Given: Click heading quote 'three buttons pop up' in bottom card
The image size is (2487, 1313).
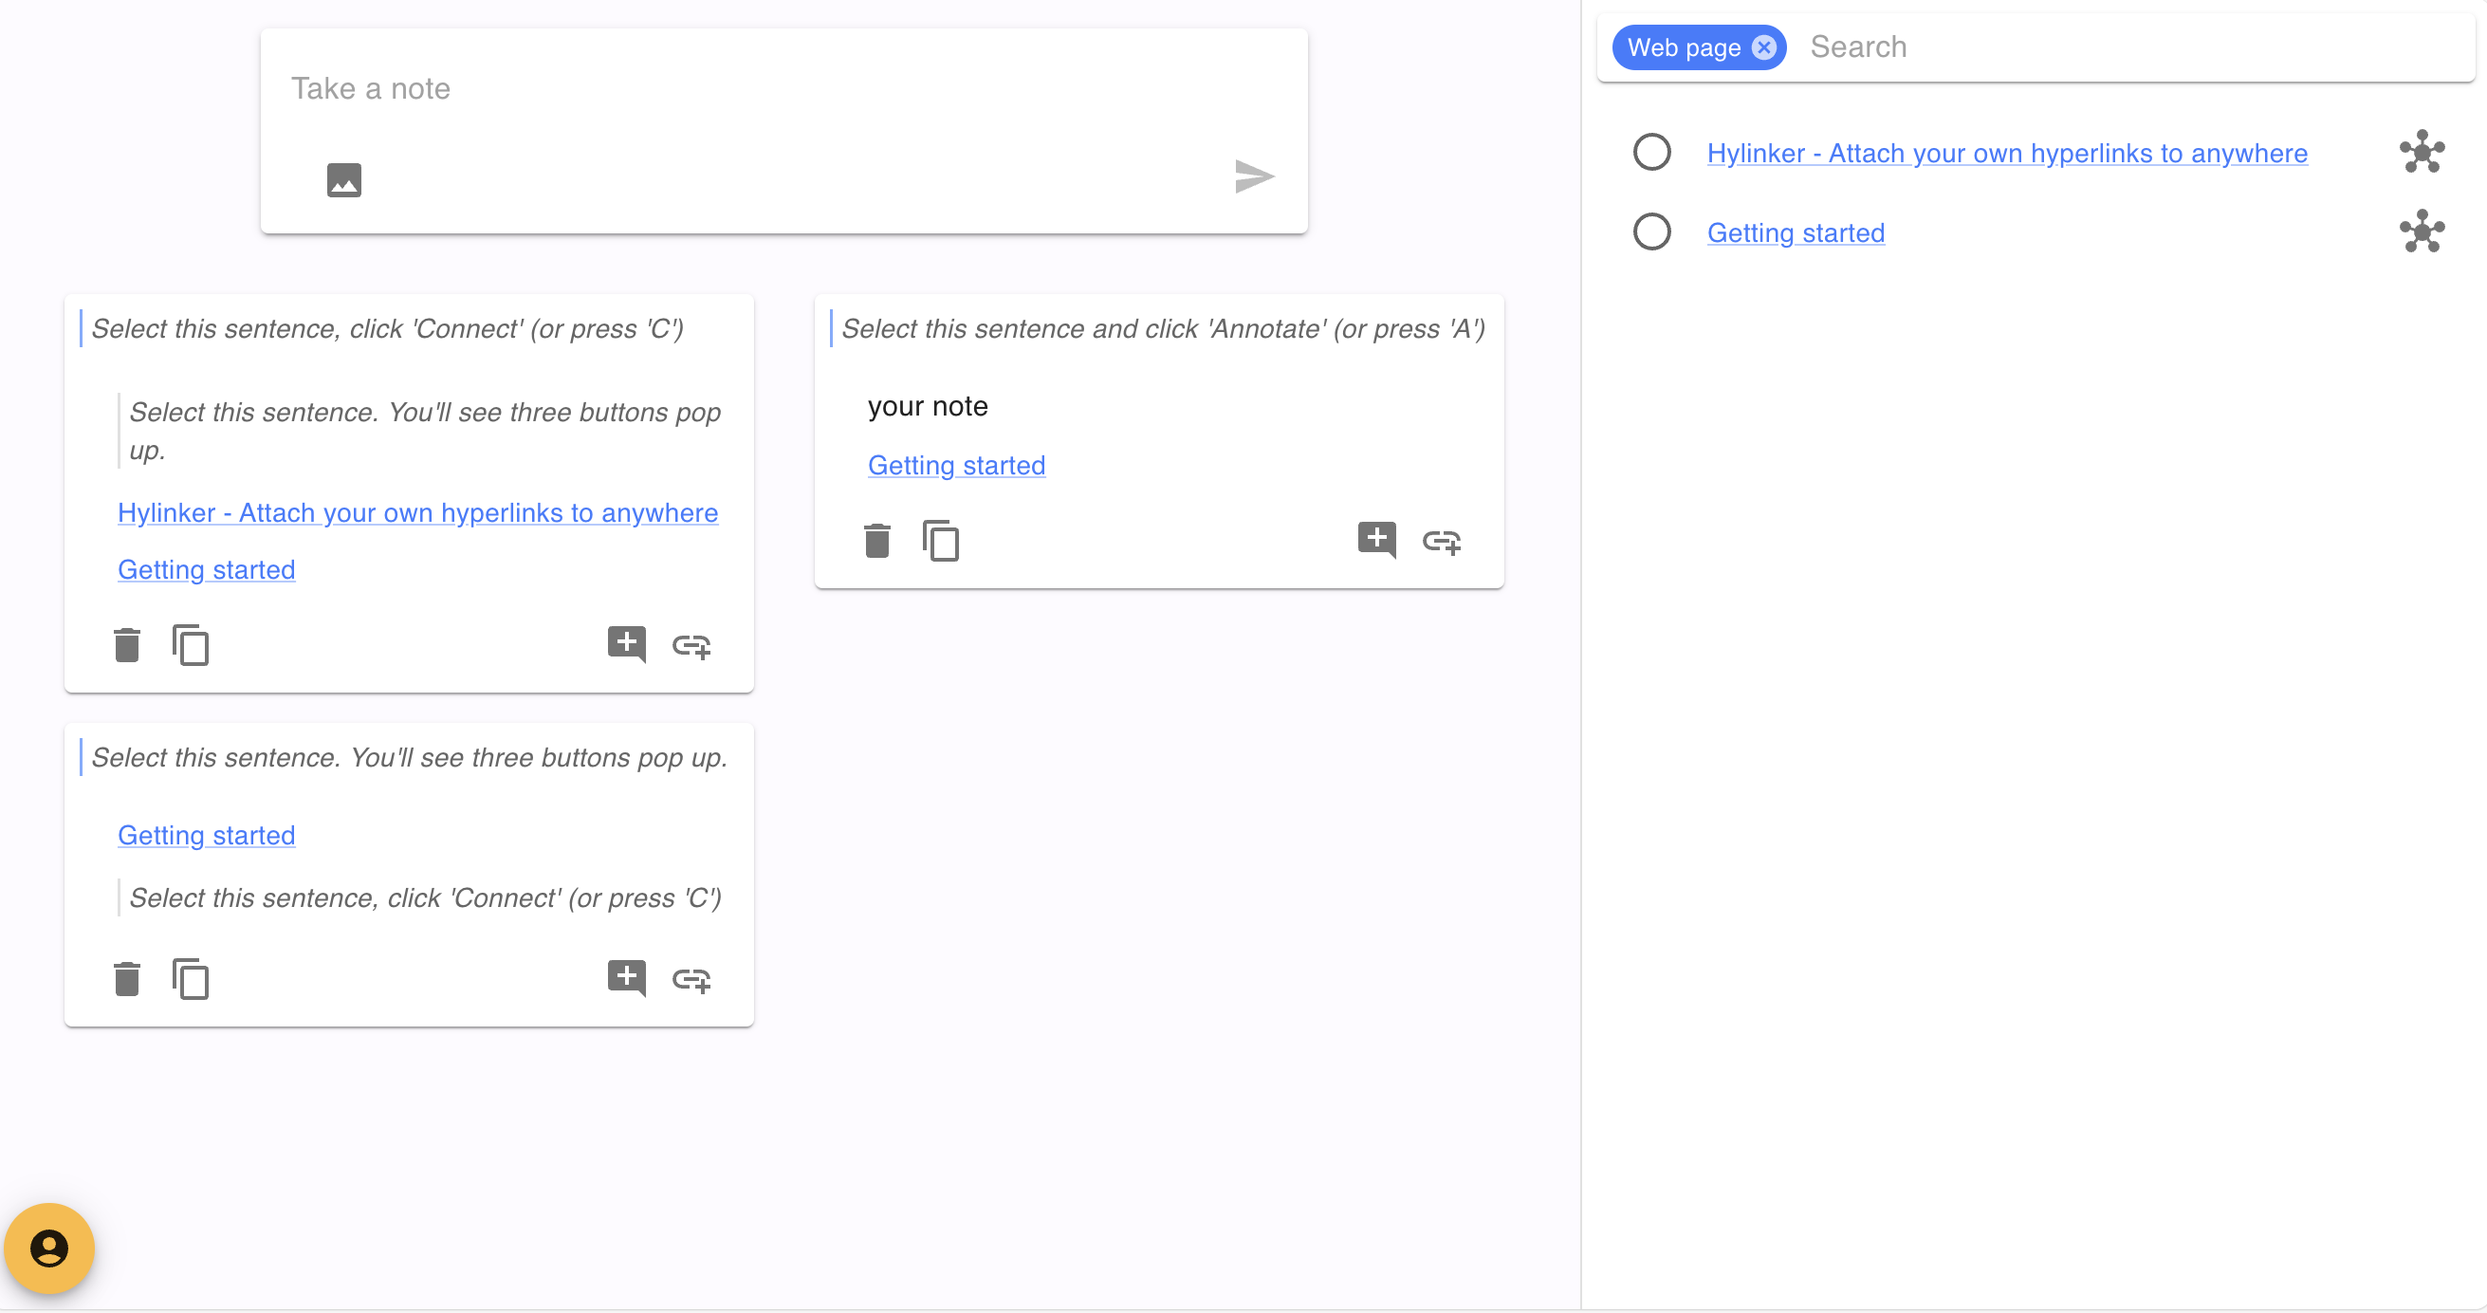Looking at the screenshot, I should pos(410,758).
